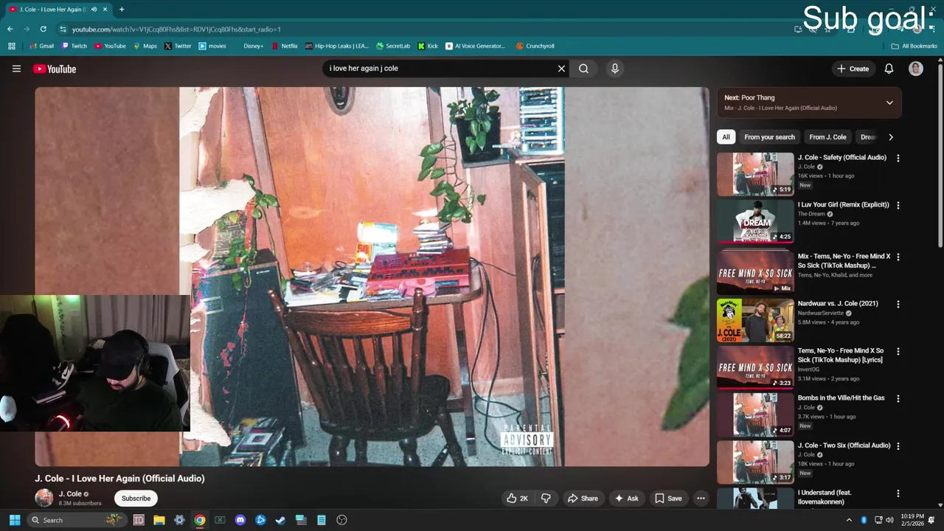Open Discord from the taskbar

point(240,520)
